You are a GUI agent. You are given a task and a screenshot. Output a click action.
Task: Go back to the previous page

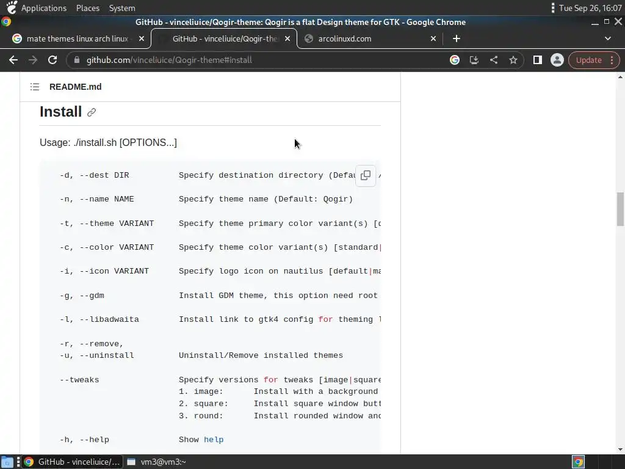[x=13, y=60]
